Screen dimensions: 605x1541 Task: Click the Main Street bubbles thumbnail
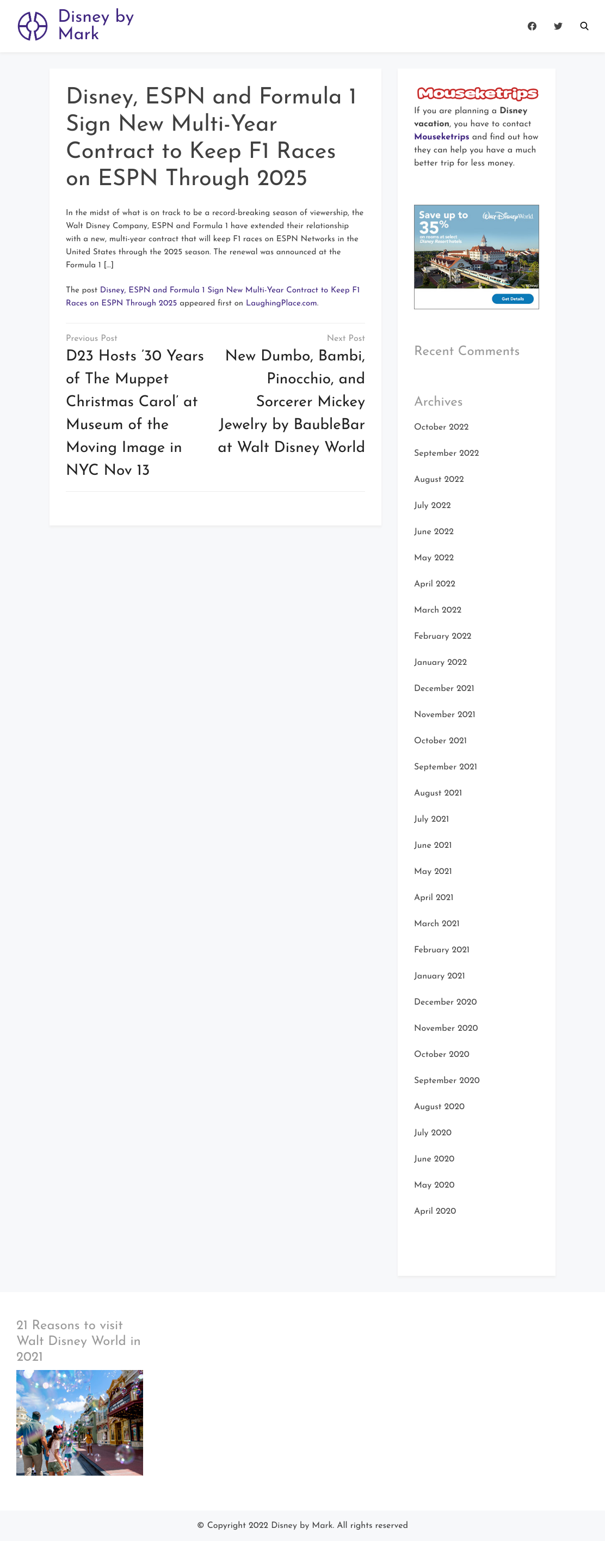pyautogui.click(x=79, y=1423)
